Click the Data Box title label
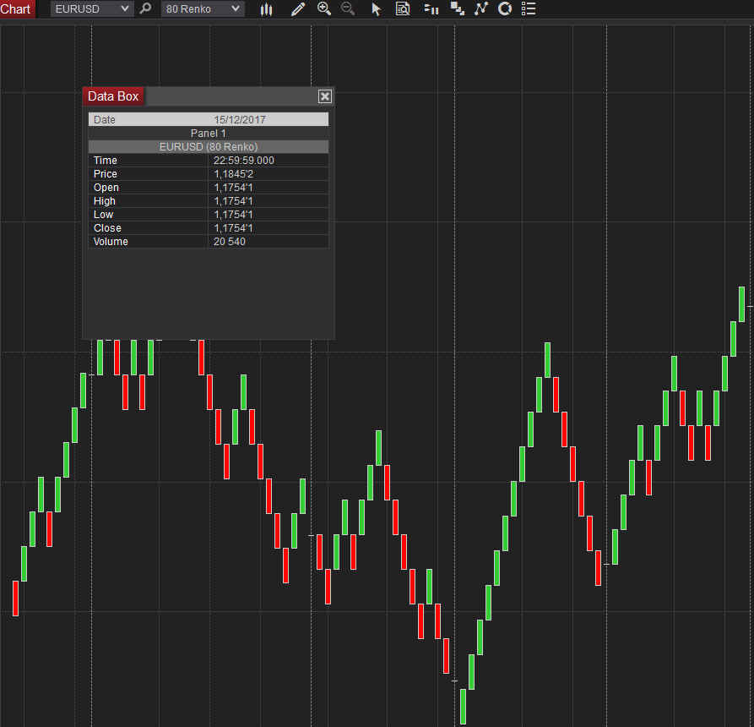Screen dimensions: 754x727 point(113,96)
